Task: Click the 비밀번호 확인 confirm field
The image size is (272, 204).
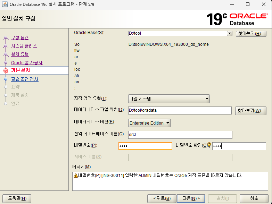Action: point(239,146)
